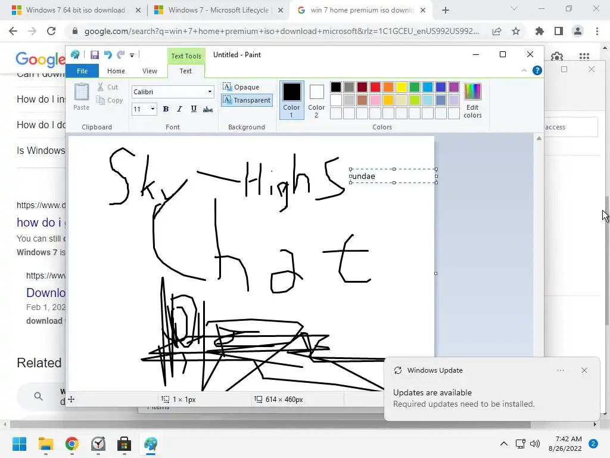Bookmark this page with the star icon
Screen dimensions: 610x458
[x=516, y=31]
